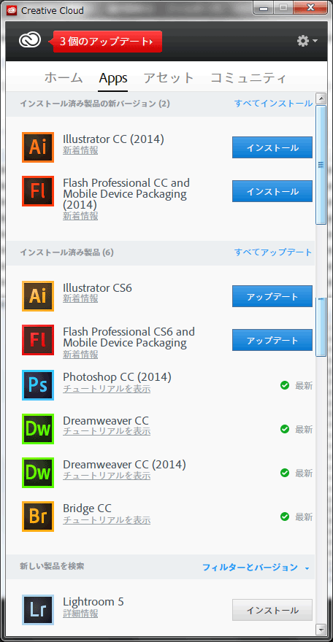Viewport: 333px width, 642px height.
Task: Click the Lightroom 5 icon
Action: pyautogui.click(x=38, y=610)
